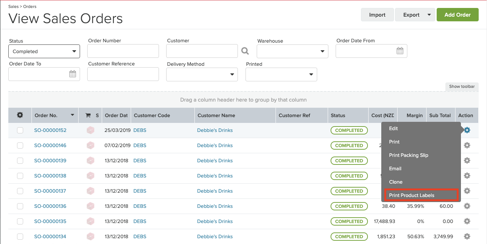The width and height of the screenshot is (487, 244).
Task: Open the Status dropdown showing Completed
Action: [44, 51]
